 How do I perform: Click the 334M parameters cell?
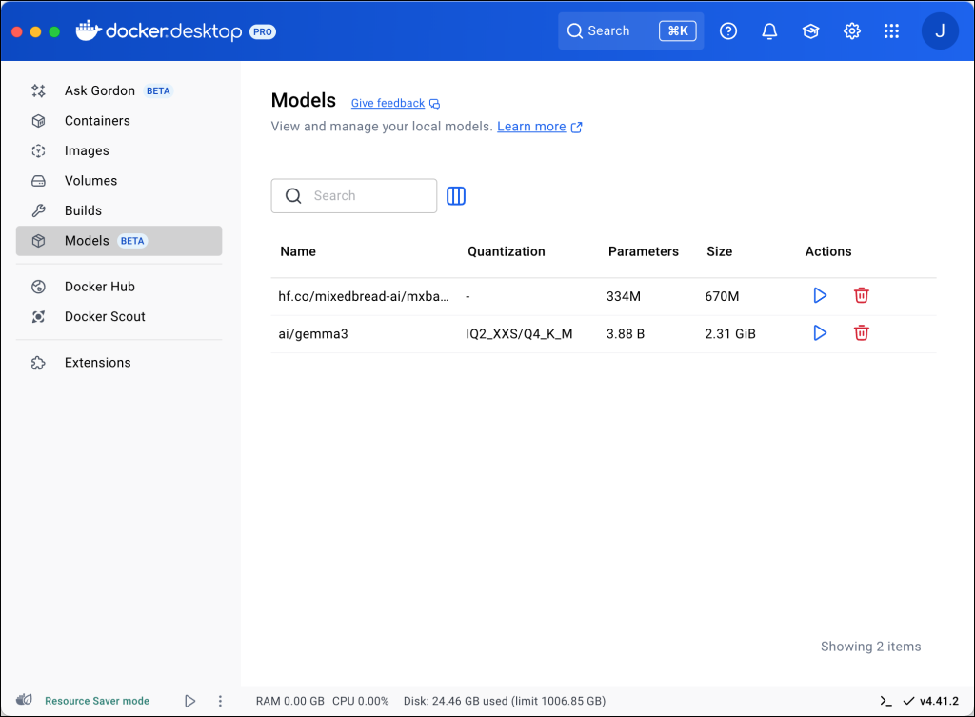(x=624, y=296)
